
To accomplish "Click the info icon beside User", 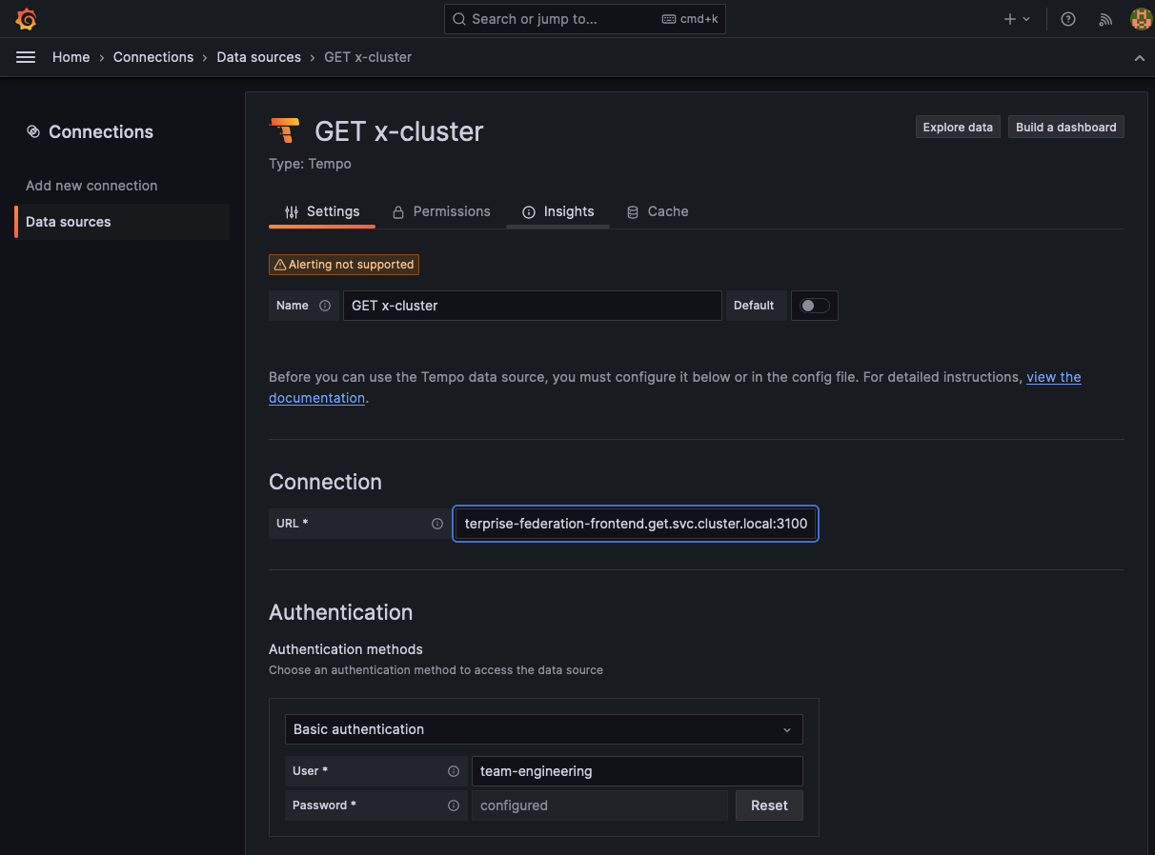I will [454, 771].
